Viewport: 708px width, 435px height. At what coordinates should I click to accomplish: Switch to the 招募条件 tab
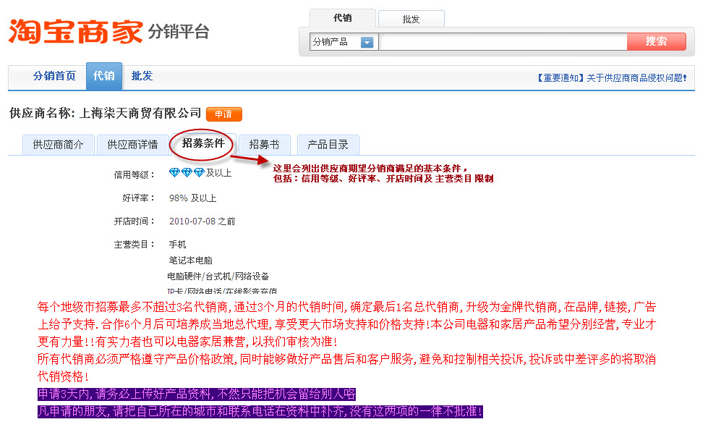coord(203,143)
